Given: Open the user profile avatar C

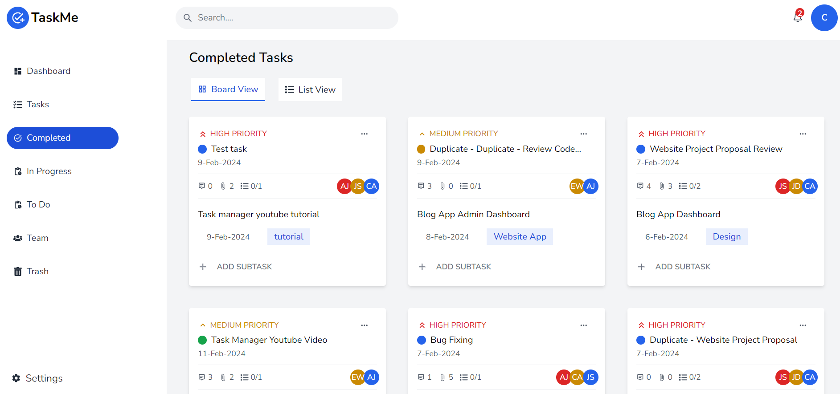Looking at the screenshot, I should click(x=824, y=18).
